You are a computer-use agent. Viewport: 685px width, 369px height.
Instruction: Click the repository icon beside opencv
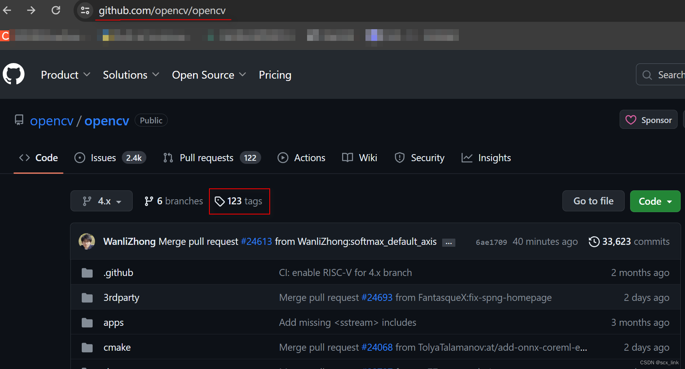point(19,120)
